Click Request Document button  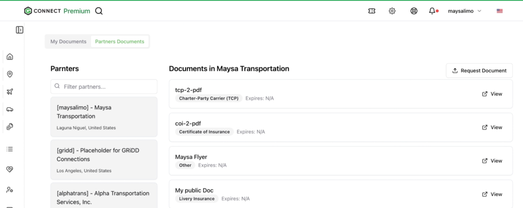pyautogui.click(x=479, y=71)
